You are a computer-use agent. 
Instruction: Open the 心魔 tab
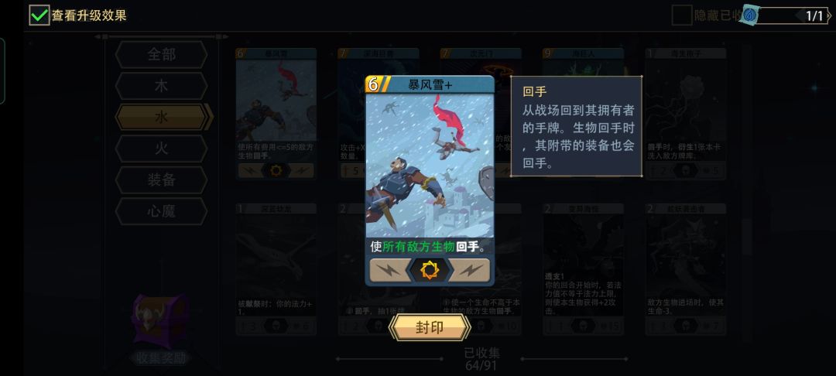coord(162,211)
